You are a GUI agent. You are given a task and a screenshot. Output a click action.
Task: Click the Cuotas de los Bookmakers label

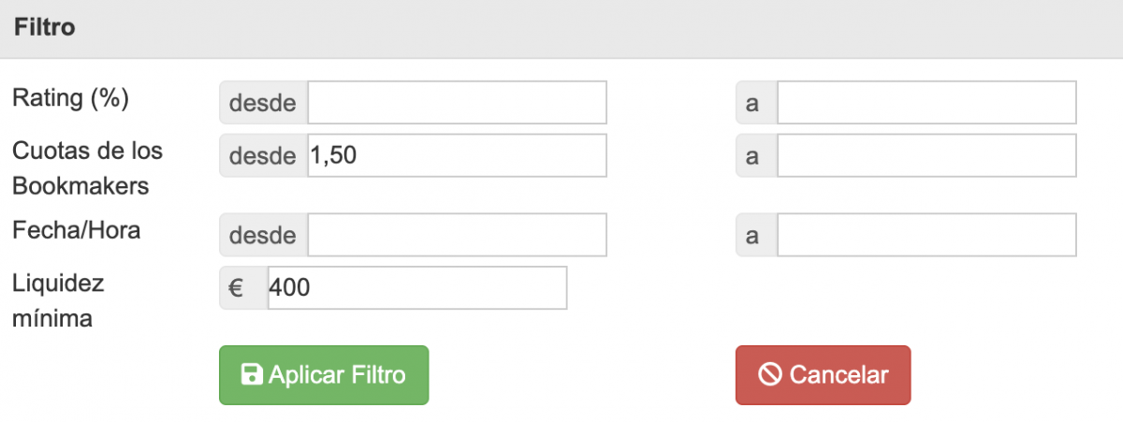pos(87,168)
